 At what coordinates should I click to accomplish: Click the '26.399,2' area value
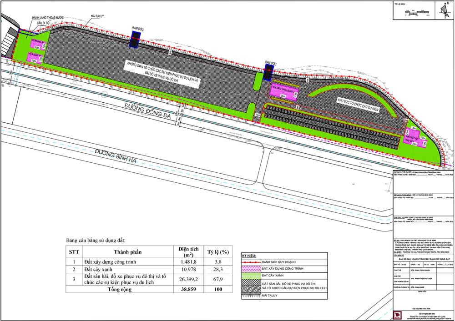(189, 280)
